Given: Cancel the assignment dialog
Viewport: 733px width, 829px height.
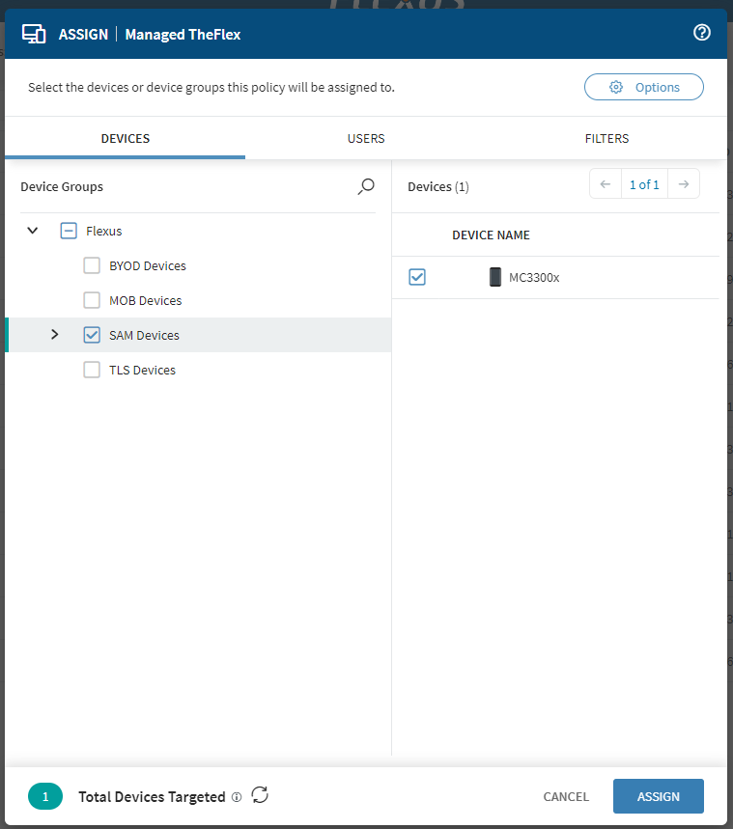Looking at the screenshot, I should click(566, 796).
